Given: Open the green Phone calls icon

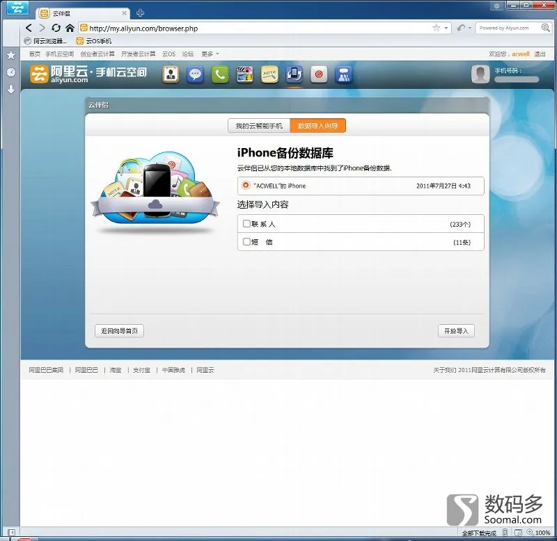Looking at the screenshot, I should [x=220, y=74].
